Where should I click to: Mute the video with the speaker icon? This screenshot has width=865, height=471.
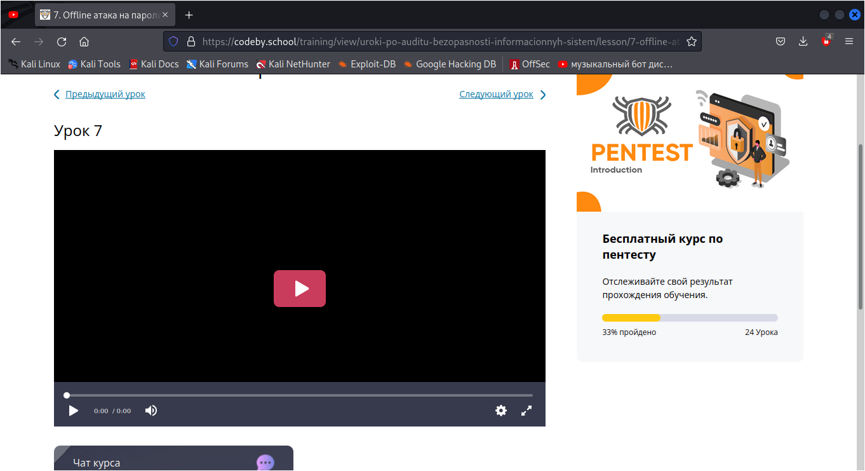click(x=151, y=411)
